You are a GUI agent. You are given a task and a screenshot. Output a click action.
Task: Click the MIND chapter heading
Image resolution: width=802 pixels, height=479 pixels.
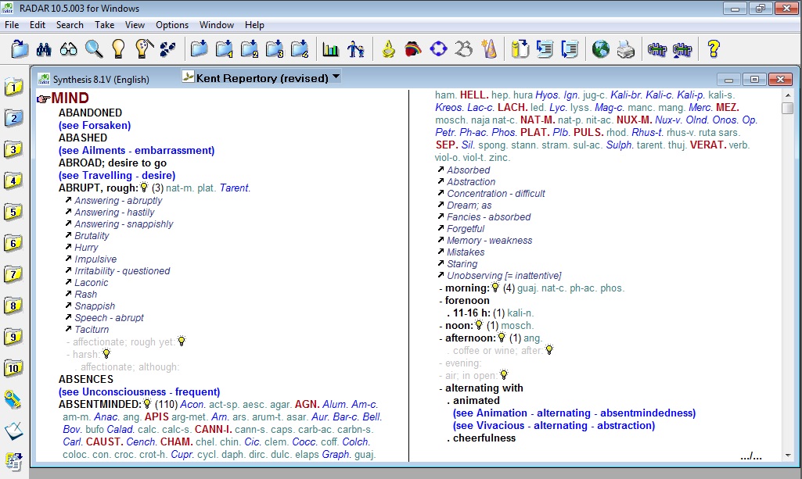[x=70, y=98]
